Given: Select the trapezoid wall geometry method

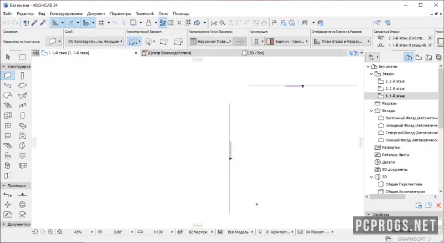Looking at the screenshot, I should (164, 42).
